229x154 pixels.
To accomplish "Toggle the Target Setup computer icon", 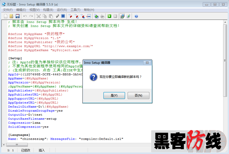I will tap(122, 16).
